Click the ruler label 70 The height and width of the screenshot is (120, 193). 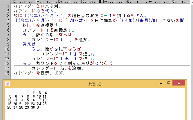pyautogui.click(x=173, y=2)
